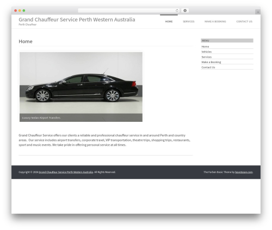Go to MAKE A BOOKING in top navigation
Viewport: 272px width, 230px height.
tap(215, 21)
